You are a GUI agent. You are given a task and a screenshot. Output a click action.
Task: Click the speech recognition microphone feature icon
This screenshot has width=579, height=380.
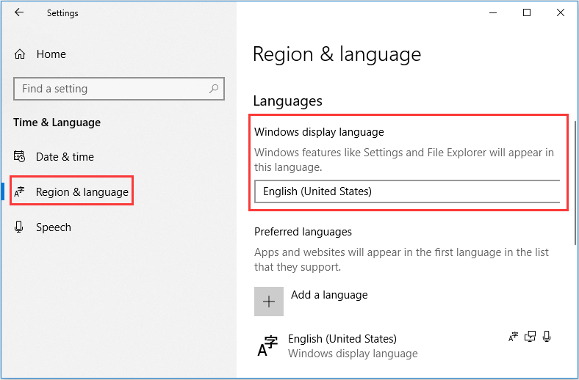pos(547,337)
